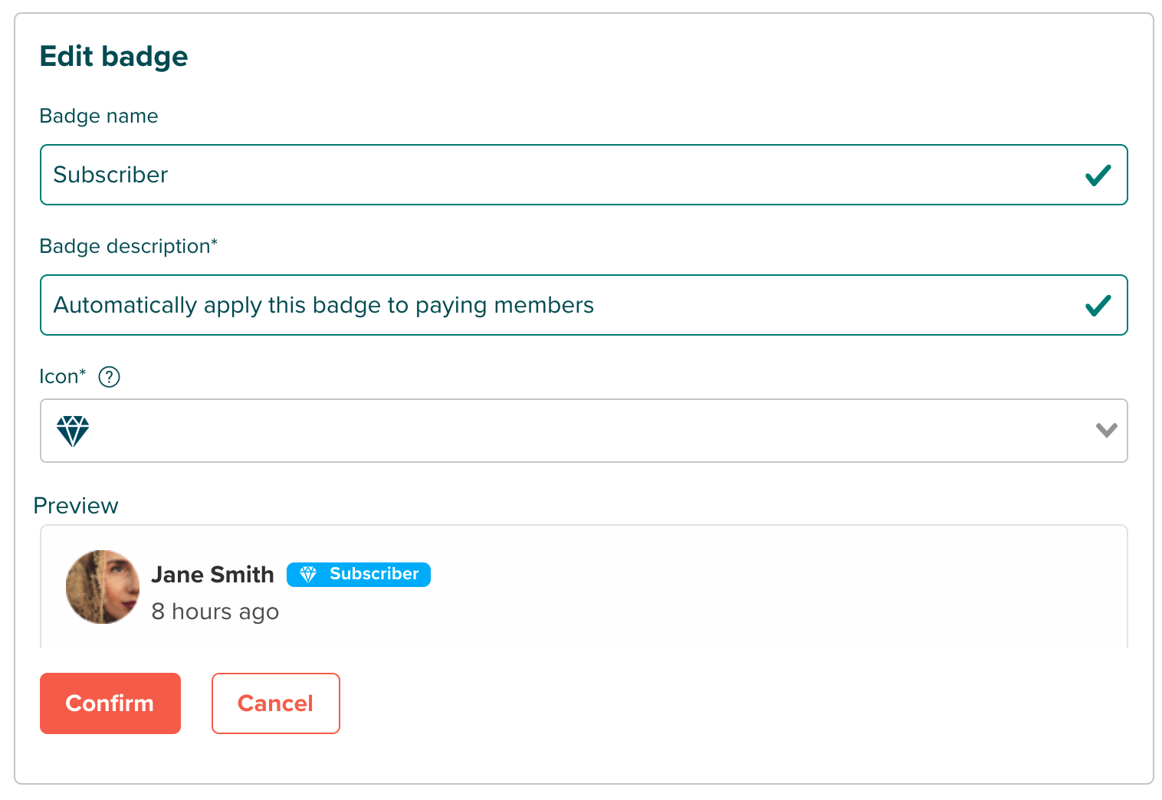The image size is (1162, 800).
Task: Click the name Jane Smith in preview
Action: [213, 575]
